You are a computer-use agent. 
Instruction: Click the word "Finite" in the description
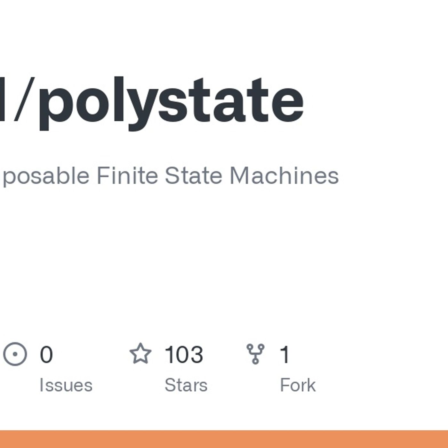tap(127, 176)
